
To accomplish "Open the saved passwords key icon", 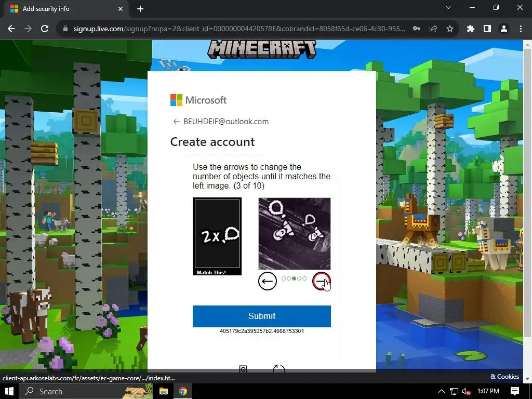I will [417, 29].
